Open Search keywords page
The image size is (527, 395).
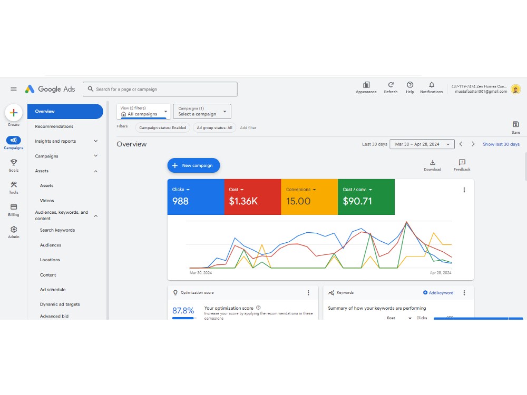click(57, 230)
